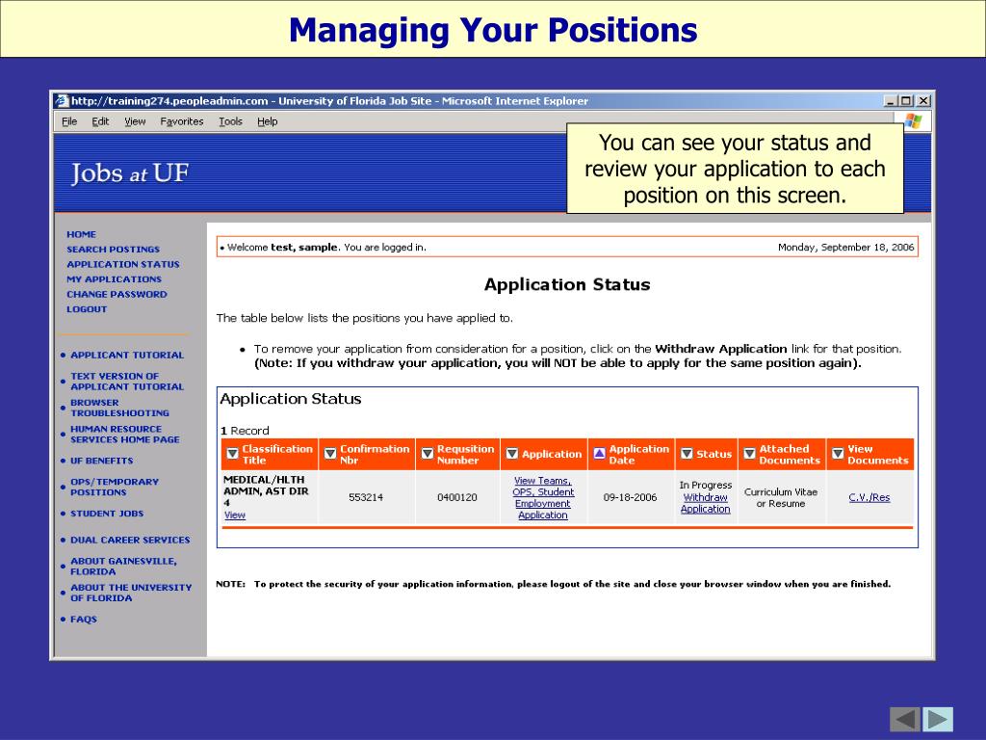Click Application Date column header
Viewport: 986px width, 740px height.
coord(631,455)
